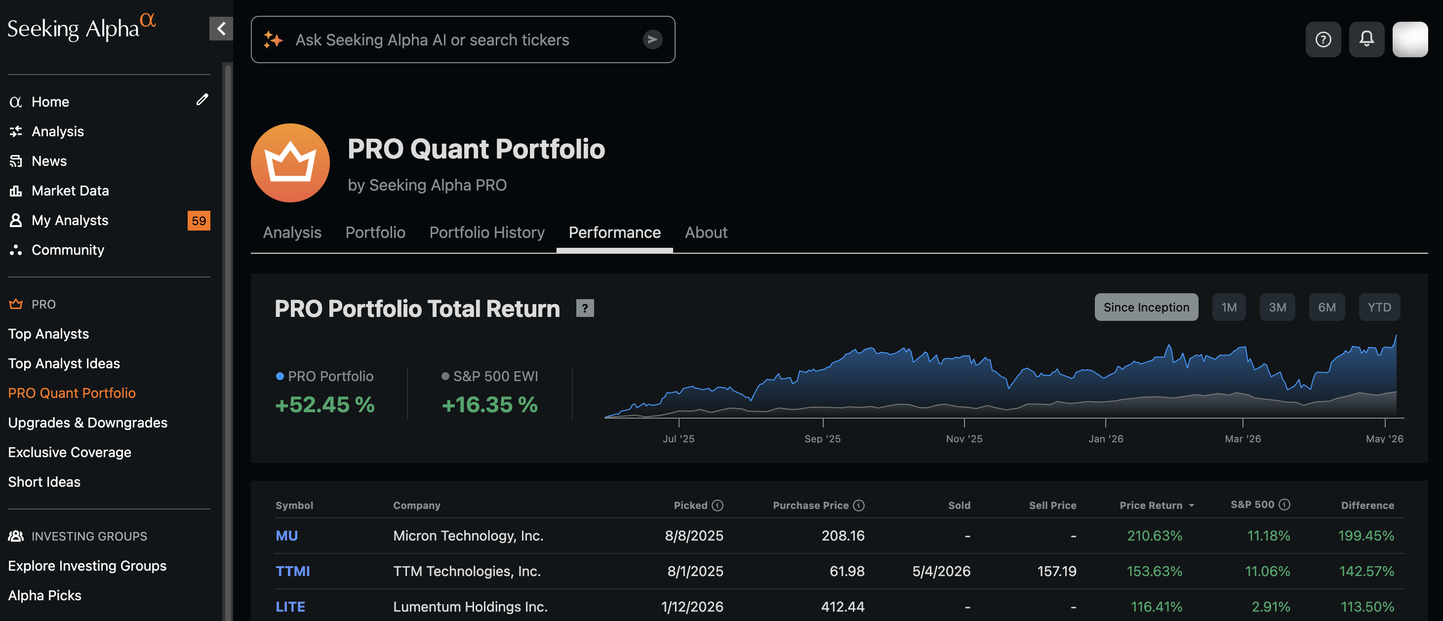Click the Symbol column header
Image resolution: width=1443 pixels, height=621 pixels.
294,505
